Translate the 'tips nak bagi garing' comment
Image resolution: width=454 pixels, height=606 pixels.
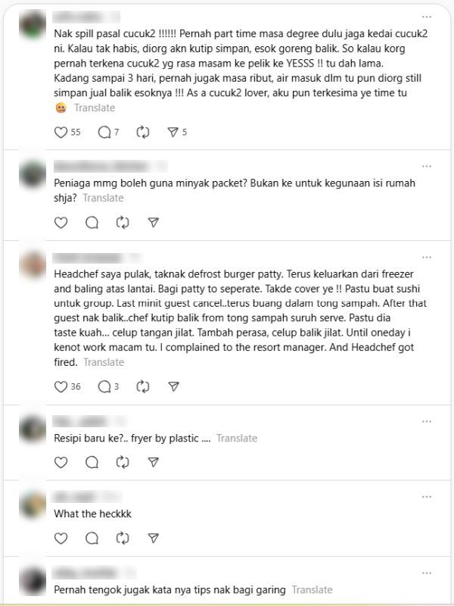pyautogui.click(x=312, y=590)
